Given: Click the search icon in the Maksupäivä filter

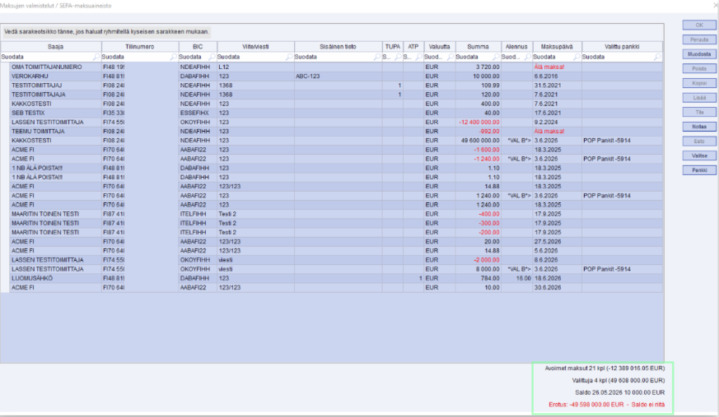Looking at the screenshot, I should (x=577, y=58).
